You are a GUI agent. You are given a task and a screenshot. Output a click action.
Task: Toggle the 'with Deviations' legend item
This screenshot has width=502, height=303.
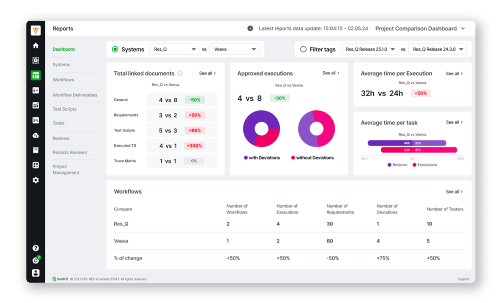coord(262,158)
